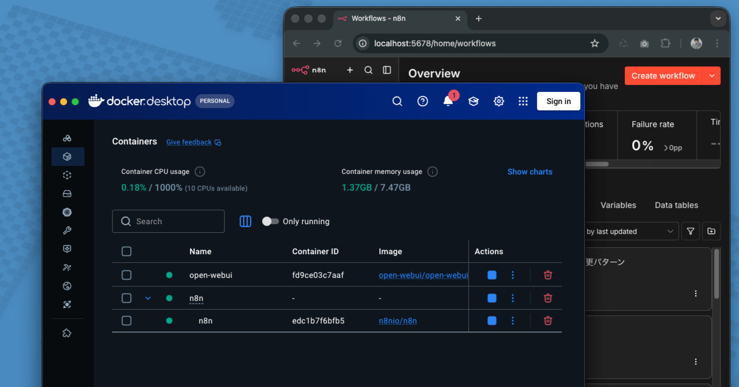Open the Docker Extensions puzzle icon
The width and height of the screenshot is (739, 387).
(68, 333)
